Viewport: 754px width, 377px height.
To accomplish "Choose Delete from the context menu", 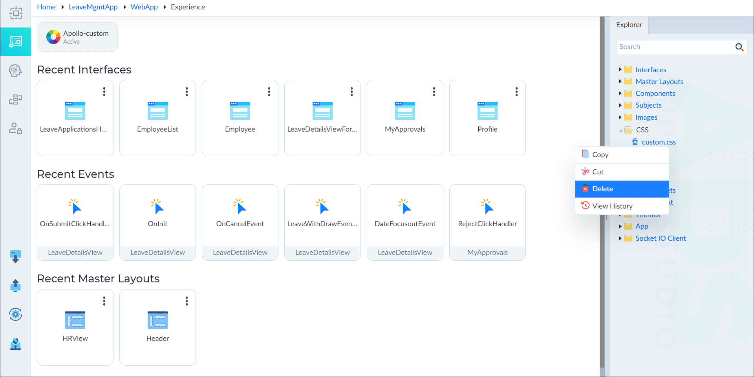I will [x=622, y=189].
